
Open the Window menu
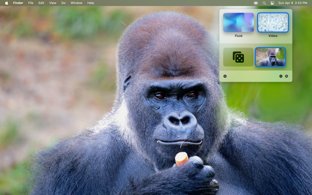coord(76,3)
